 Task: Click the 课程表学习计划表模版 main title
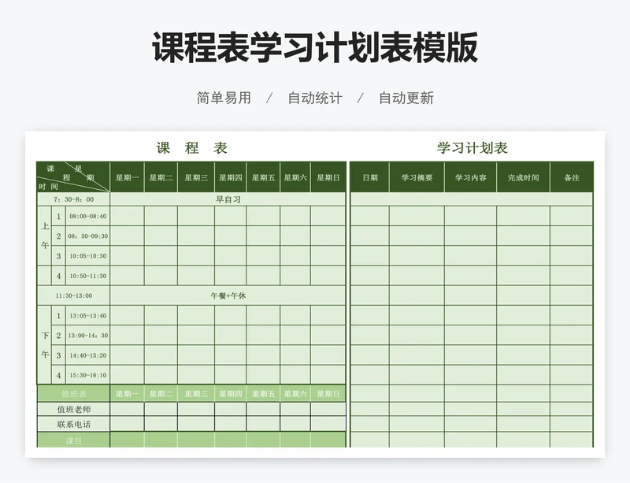315,47
